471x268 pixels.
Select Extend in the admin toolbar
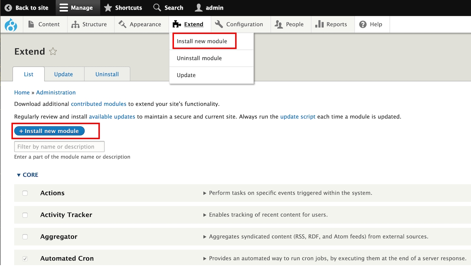(x=190, y=24)
